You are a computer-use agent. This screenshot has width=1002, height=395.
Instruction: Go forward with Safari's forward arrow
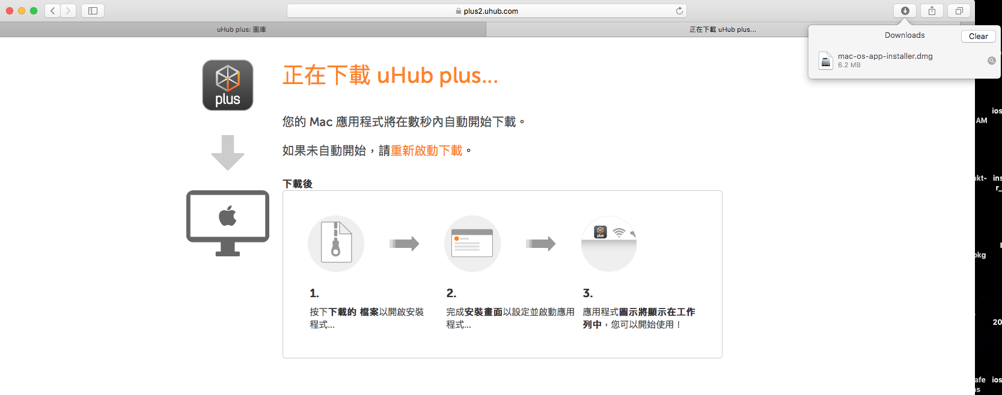coord(69,11)
